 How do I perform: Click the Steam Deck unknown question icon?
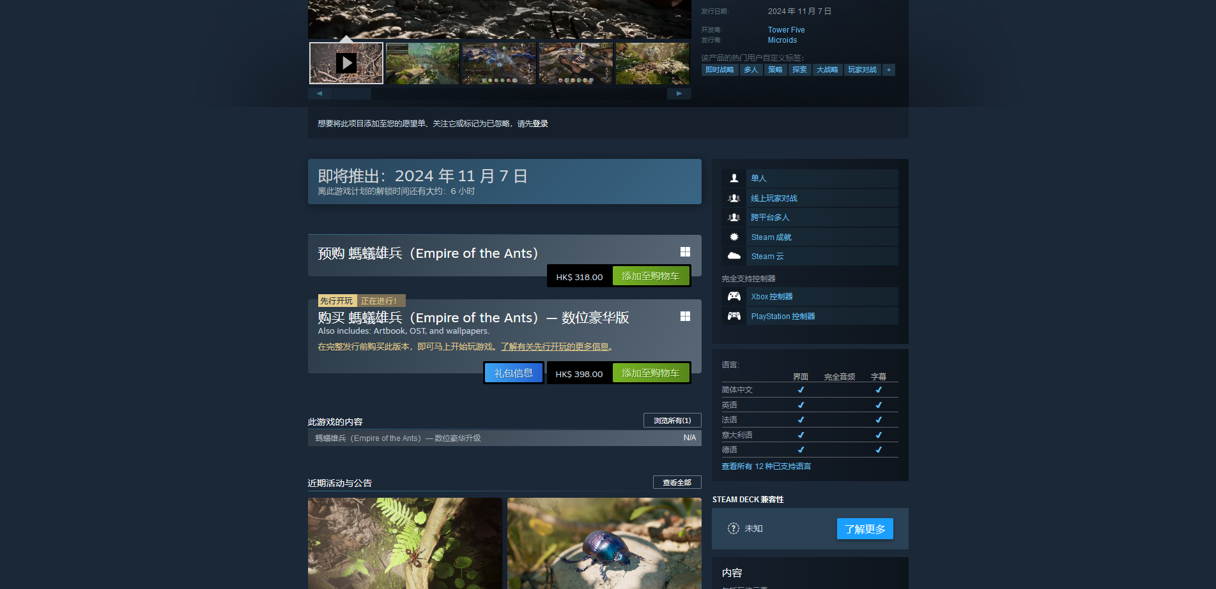pyautogui.click(x=734, y=528)
